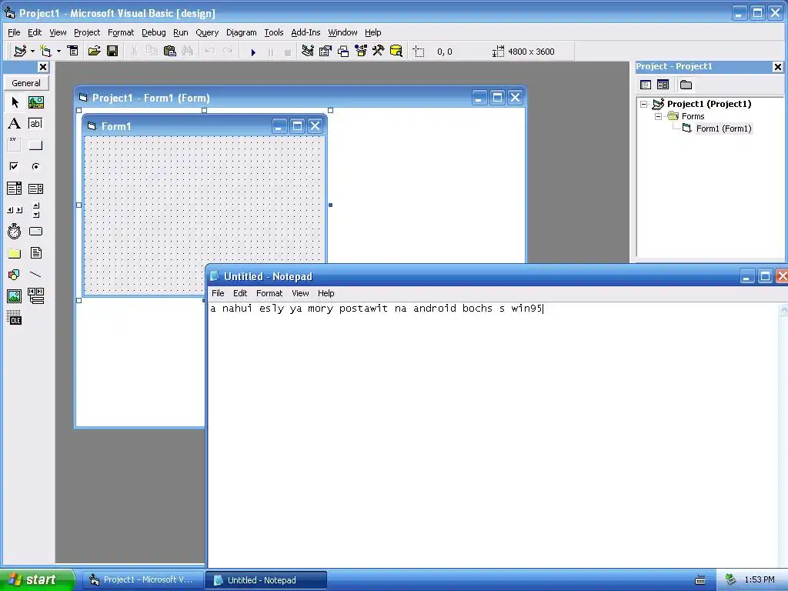Click the keyboard icon in system tray
788x591 pixels.
click(700, 580)
